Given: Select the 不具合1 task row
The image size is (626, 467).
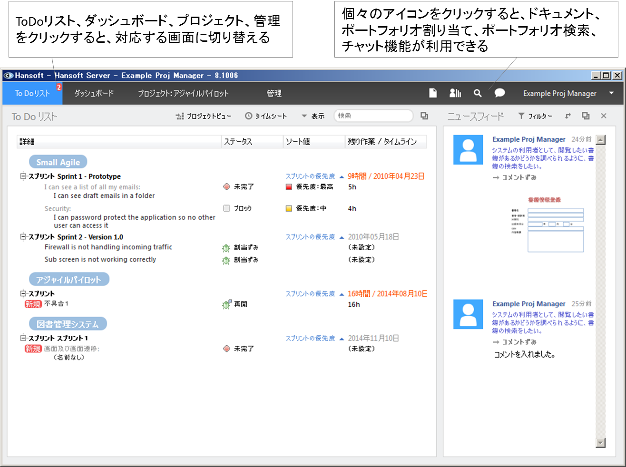Looking at the screenshot, I should [x=57, y=304].
